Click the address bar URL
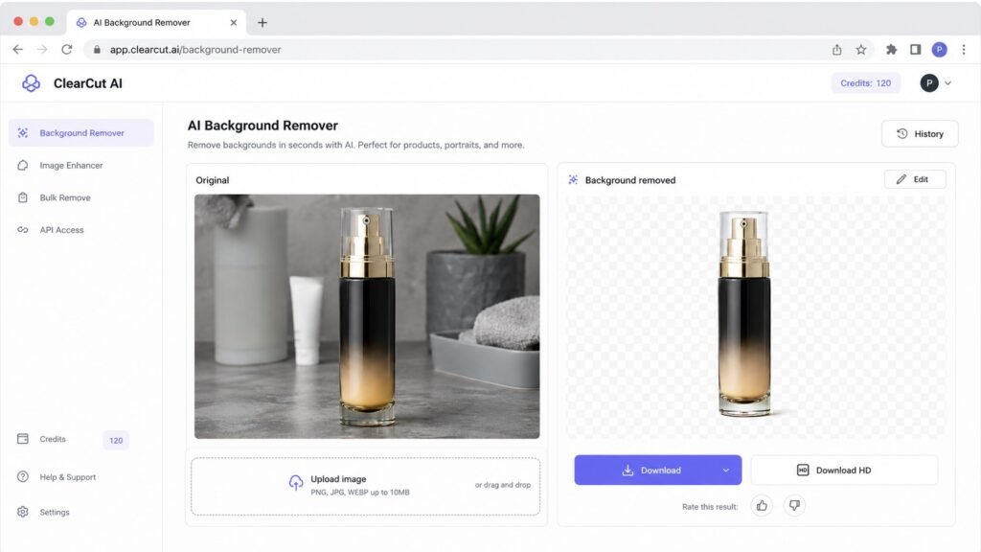This screenshot has width=981, height=552. (195, 50)
